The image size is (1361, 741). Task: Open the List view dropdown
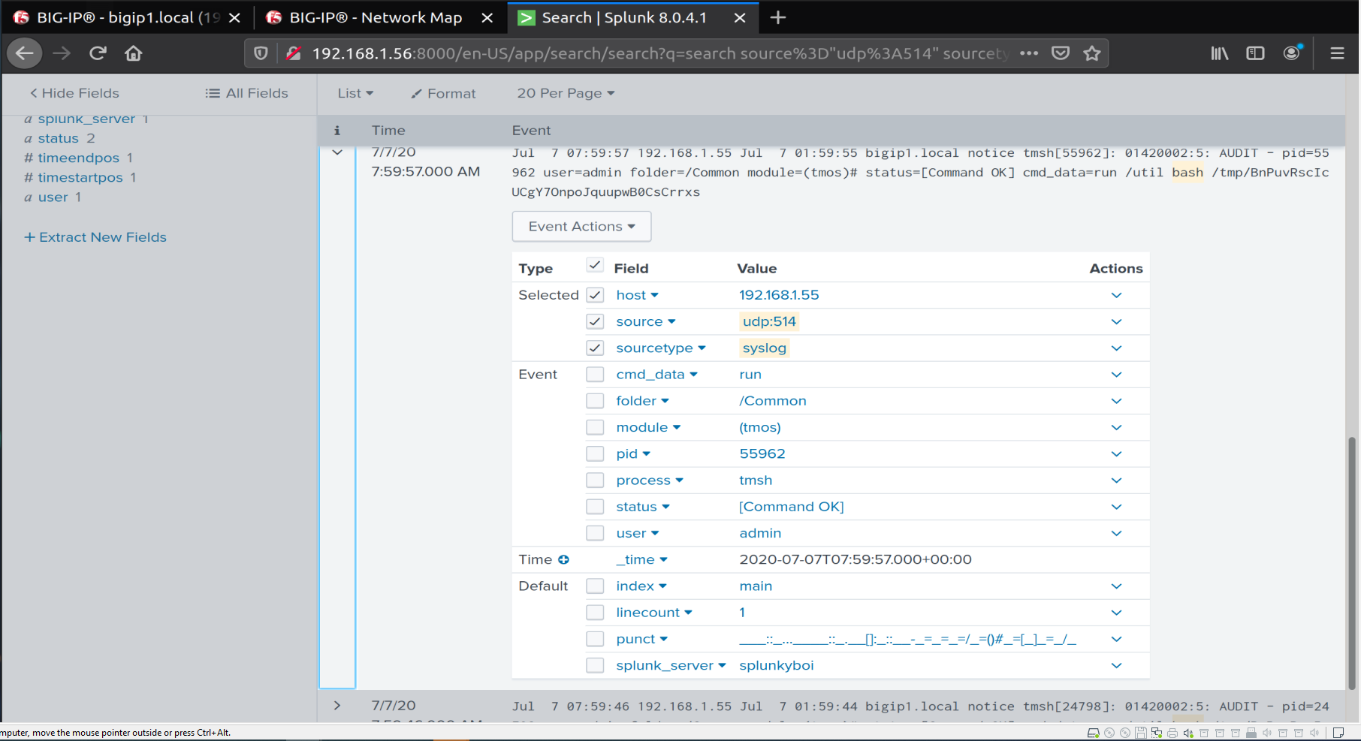pos(355,93)
